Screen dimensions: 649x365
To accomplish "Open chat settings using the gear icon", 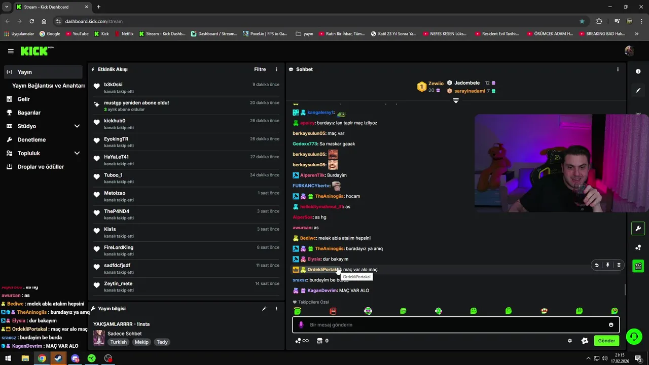I will pyautogui.click(x=570, y=341).
